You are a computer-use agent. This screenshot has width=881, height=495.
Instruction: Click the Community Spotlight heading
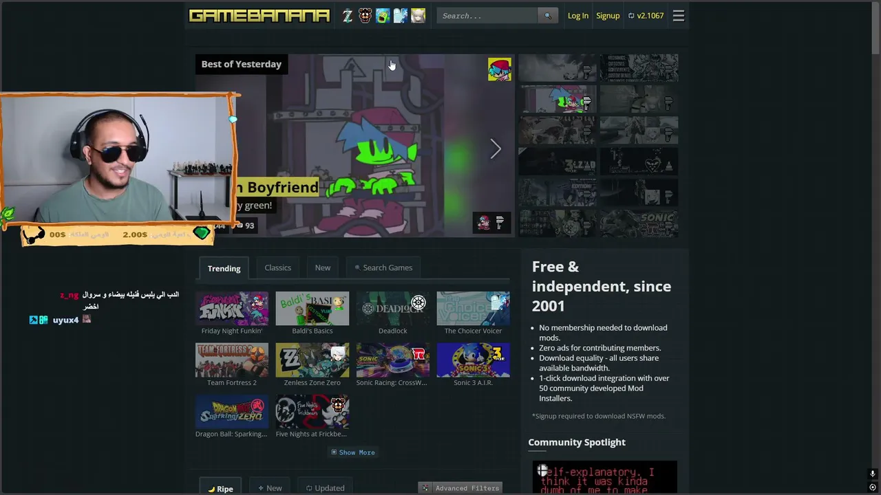(577, 442)
